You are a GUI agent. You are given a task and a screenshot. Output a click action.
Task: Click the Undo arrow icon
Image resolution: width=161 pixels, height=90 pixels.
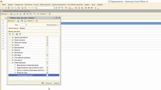click(29, 8)
